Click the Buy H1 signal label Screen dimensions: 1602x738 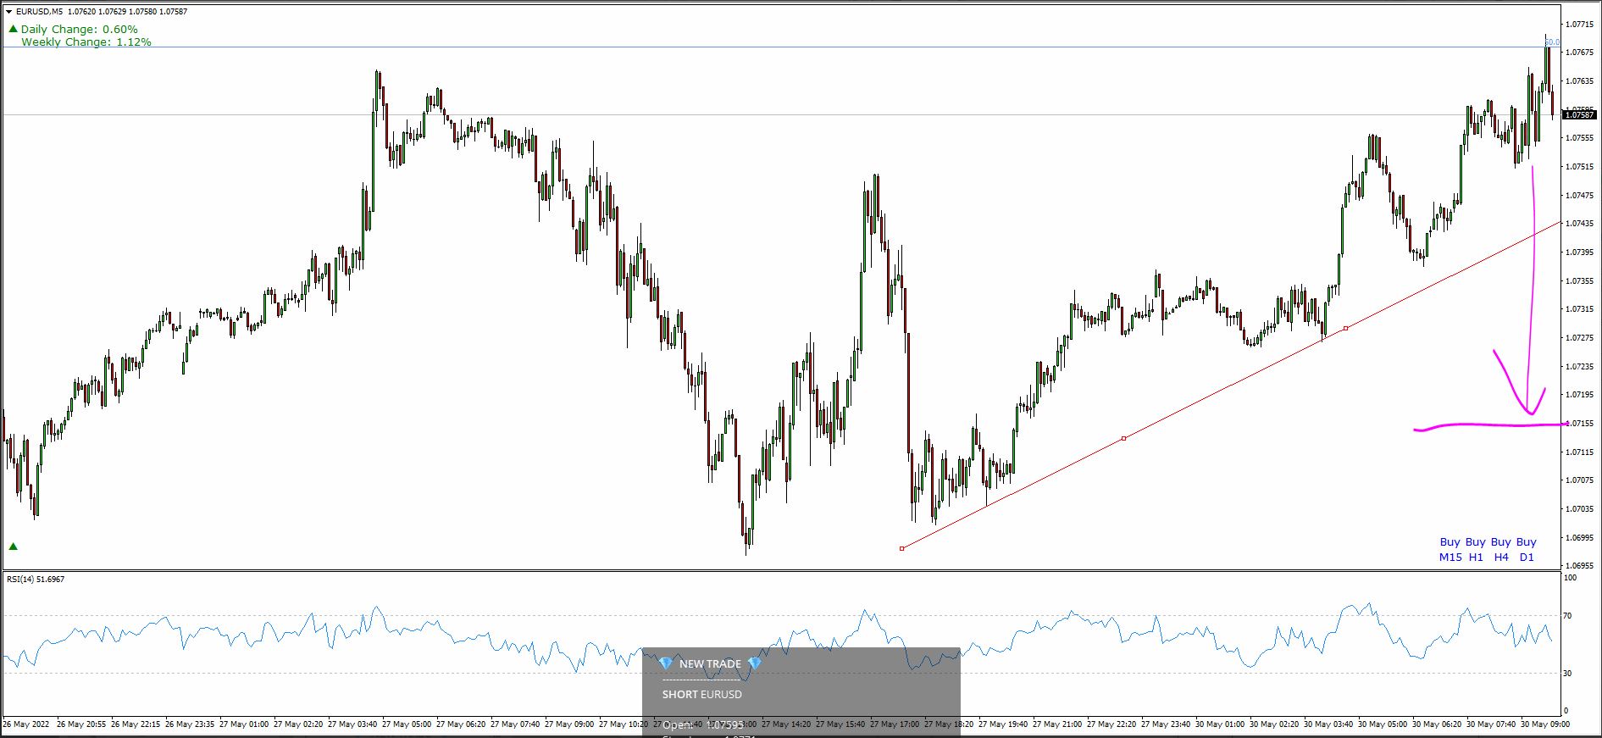coord(1476,549)
